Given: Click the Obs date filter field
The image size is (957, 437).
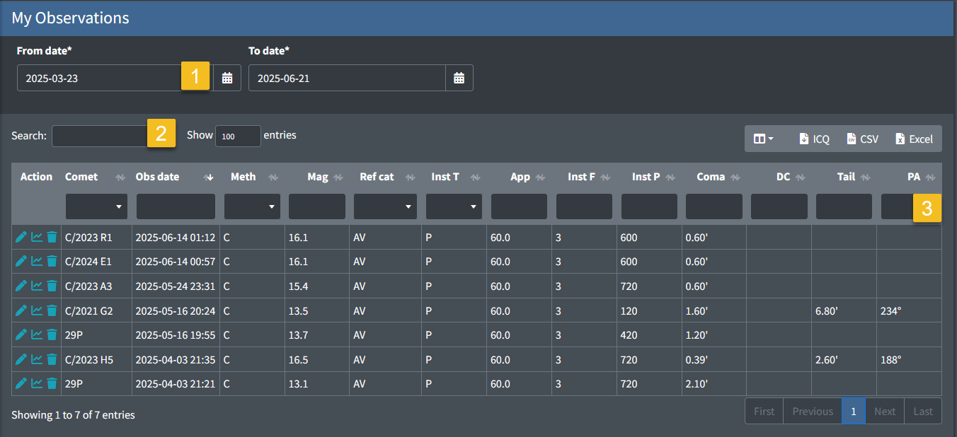Looking at the screenshot, I should coord(176,206).
